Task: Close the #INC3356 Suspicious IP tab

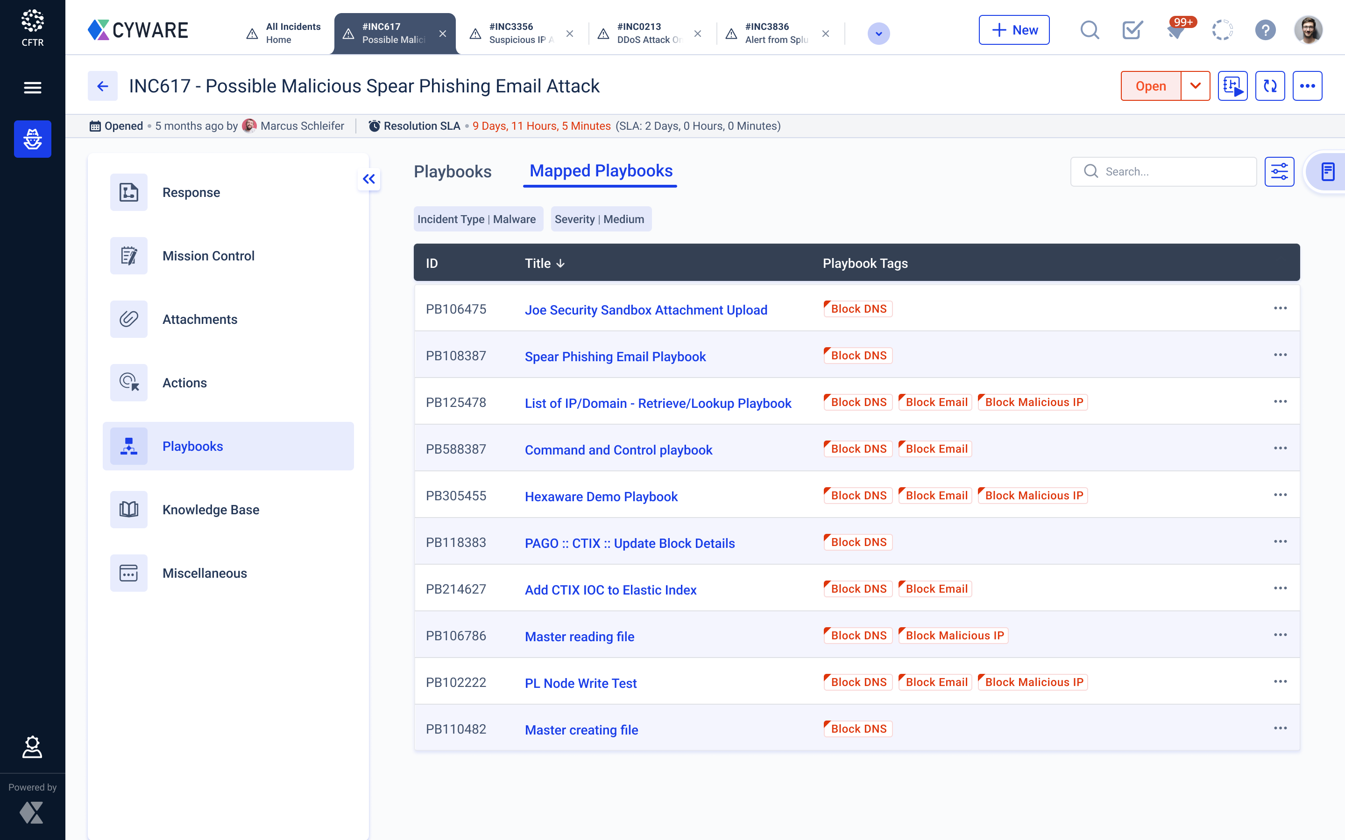Action: (x=570, y=34)
